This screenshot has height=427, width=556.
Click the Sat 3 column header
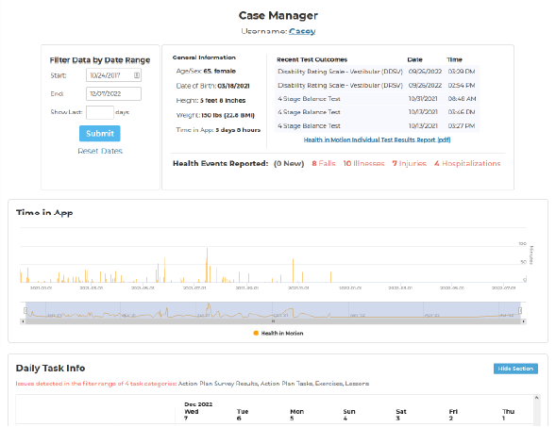click(x=401, y=415)
